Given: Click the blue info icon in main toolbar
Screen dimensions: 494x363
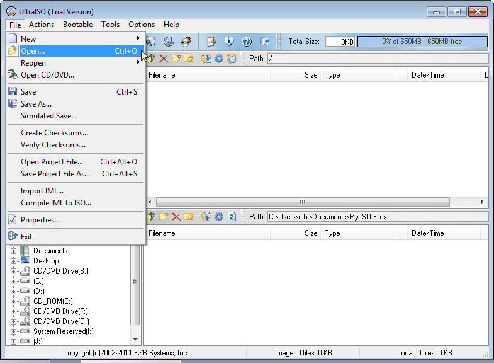Looking at the screenshot, I should (229, 42).
